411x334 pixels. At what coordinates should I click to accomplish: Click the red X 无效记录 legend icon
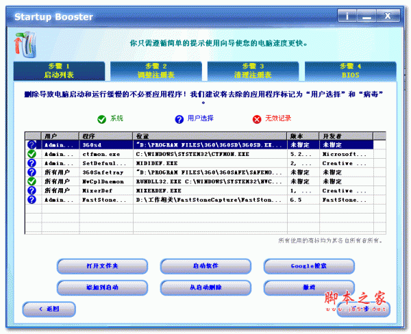click(257, 119)
